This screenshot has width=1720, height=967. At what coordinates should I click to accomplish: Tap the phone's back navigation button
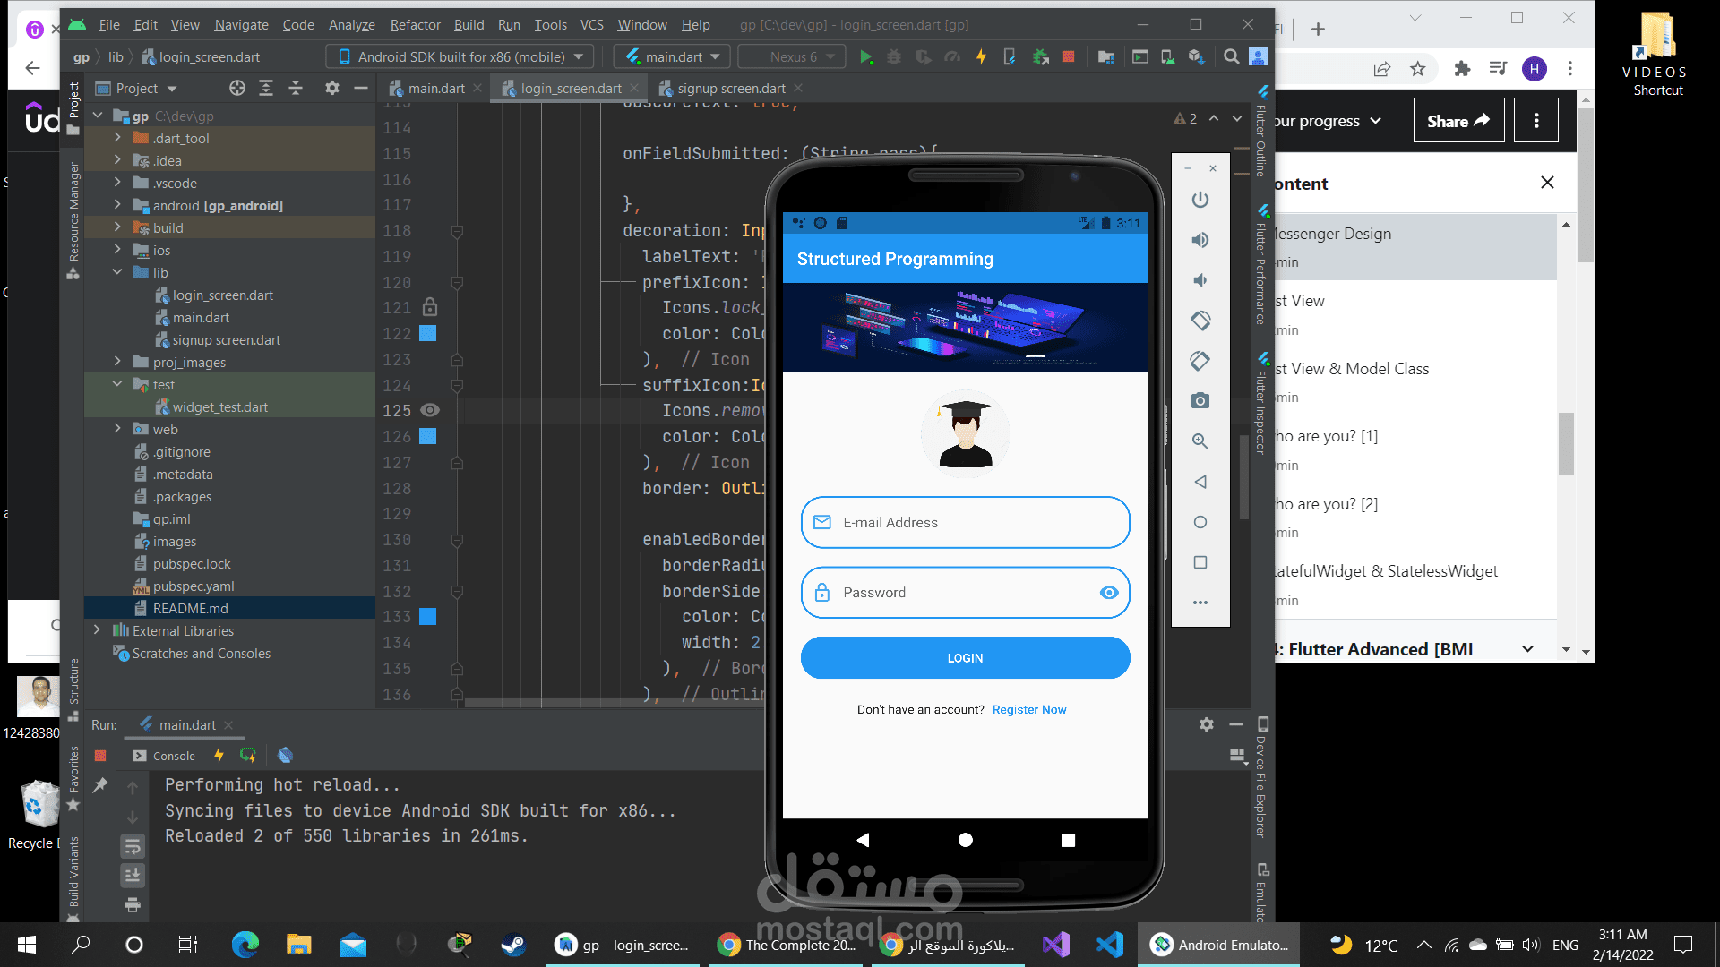pos(863,840)
